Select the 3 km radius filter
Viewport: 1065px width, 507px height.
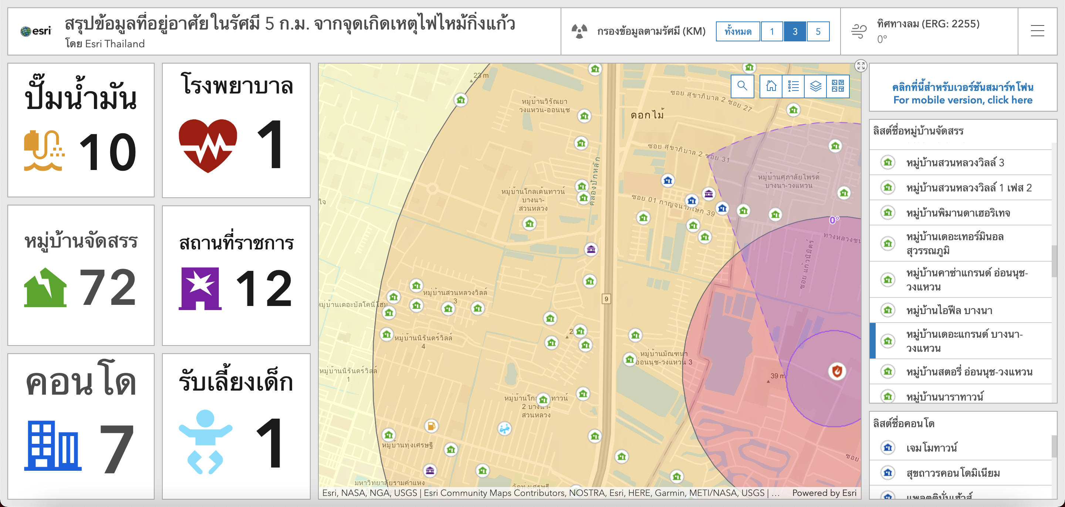coord(795,31)
